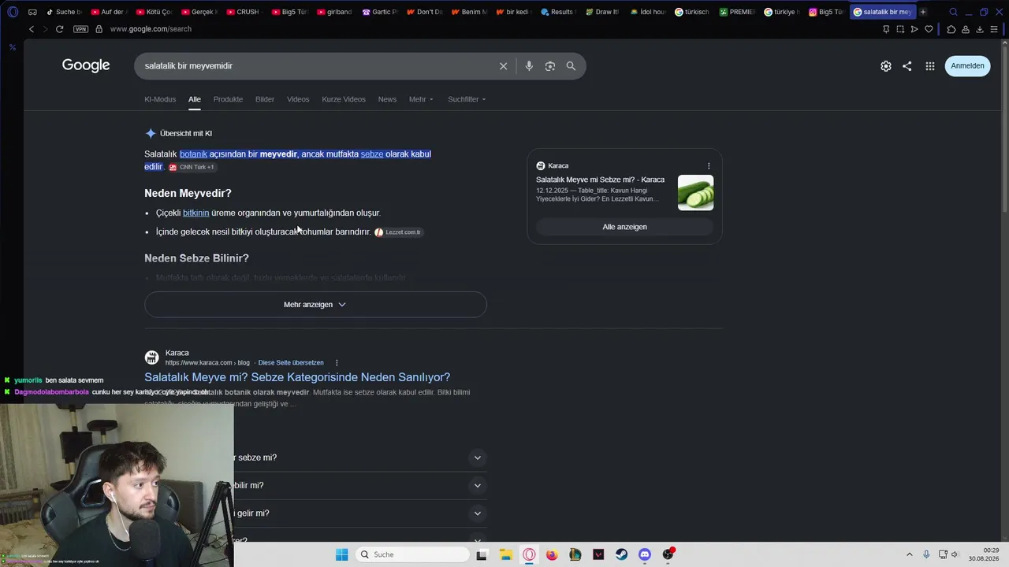Switch to Bilder image results

pos(265,99)
